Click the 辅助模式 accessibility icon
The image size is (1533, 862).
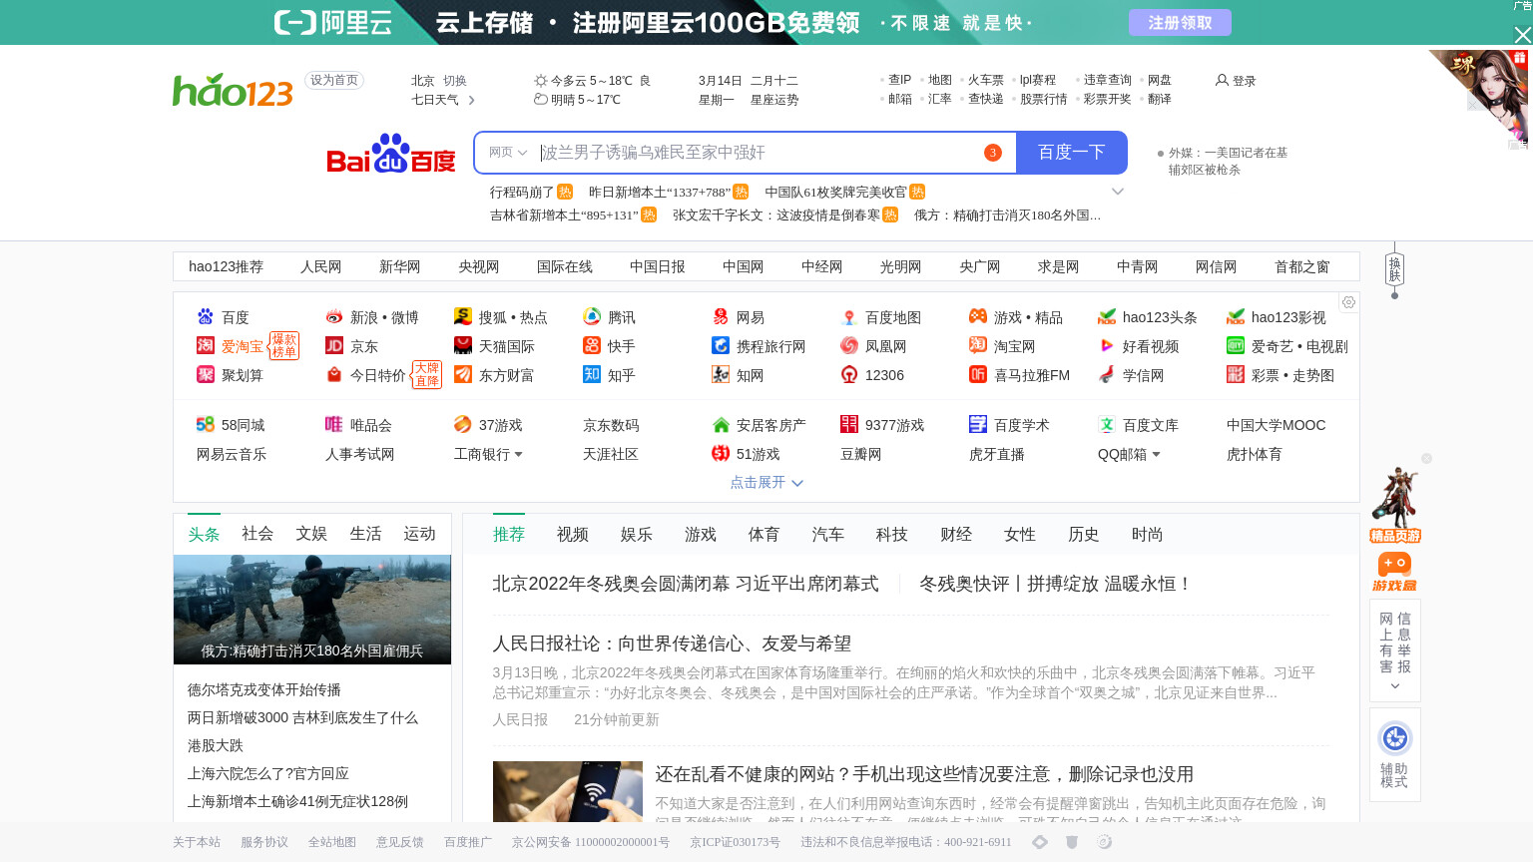point(1394,737)
